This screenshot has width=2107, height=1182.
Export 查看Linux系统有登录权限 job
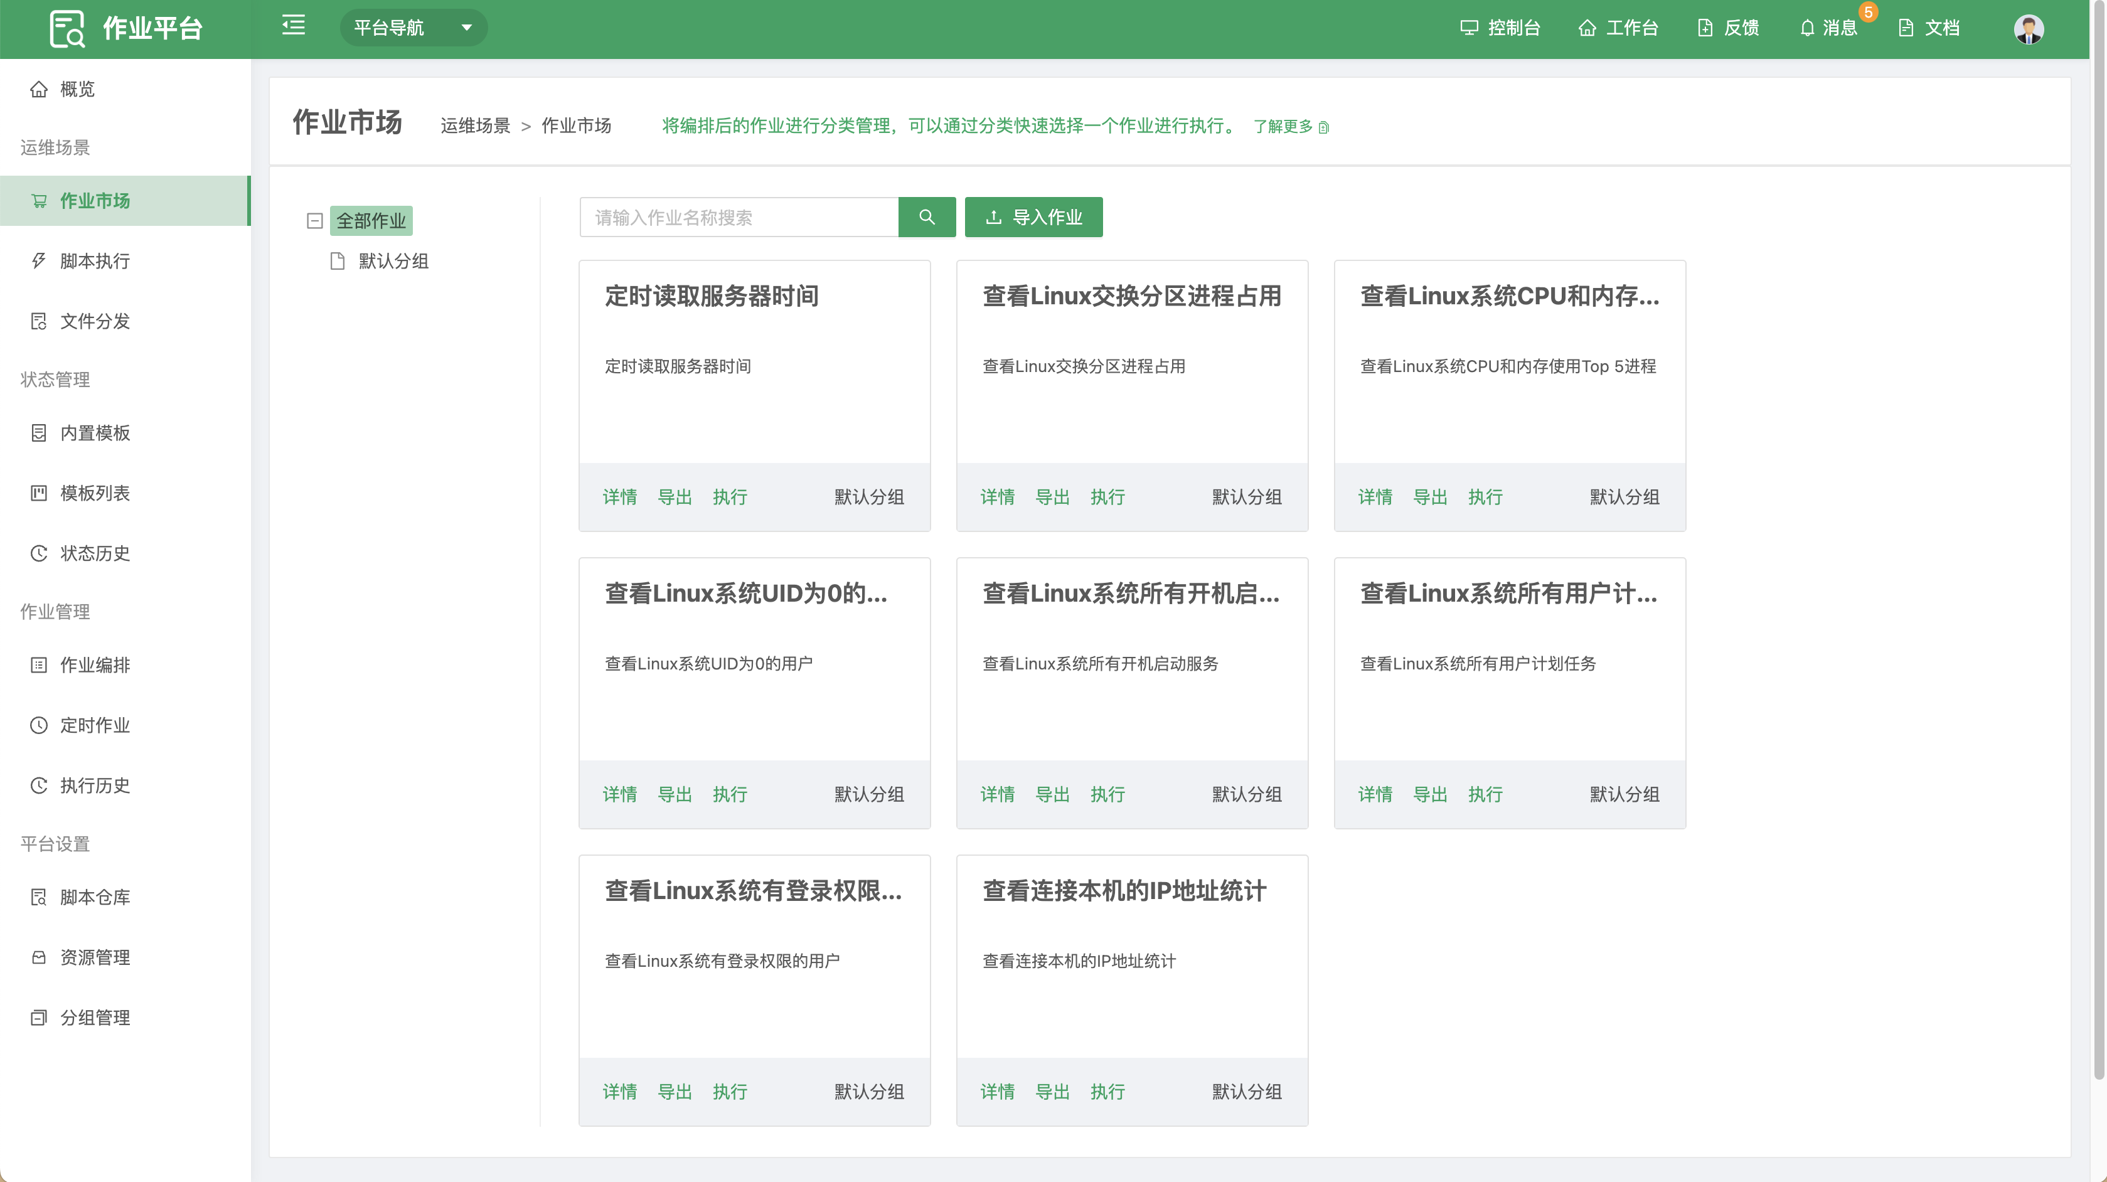tap(675, 1092)
